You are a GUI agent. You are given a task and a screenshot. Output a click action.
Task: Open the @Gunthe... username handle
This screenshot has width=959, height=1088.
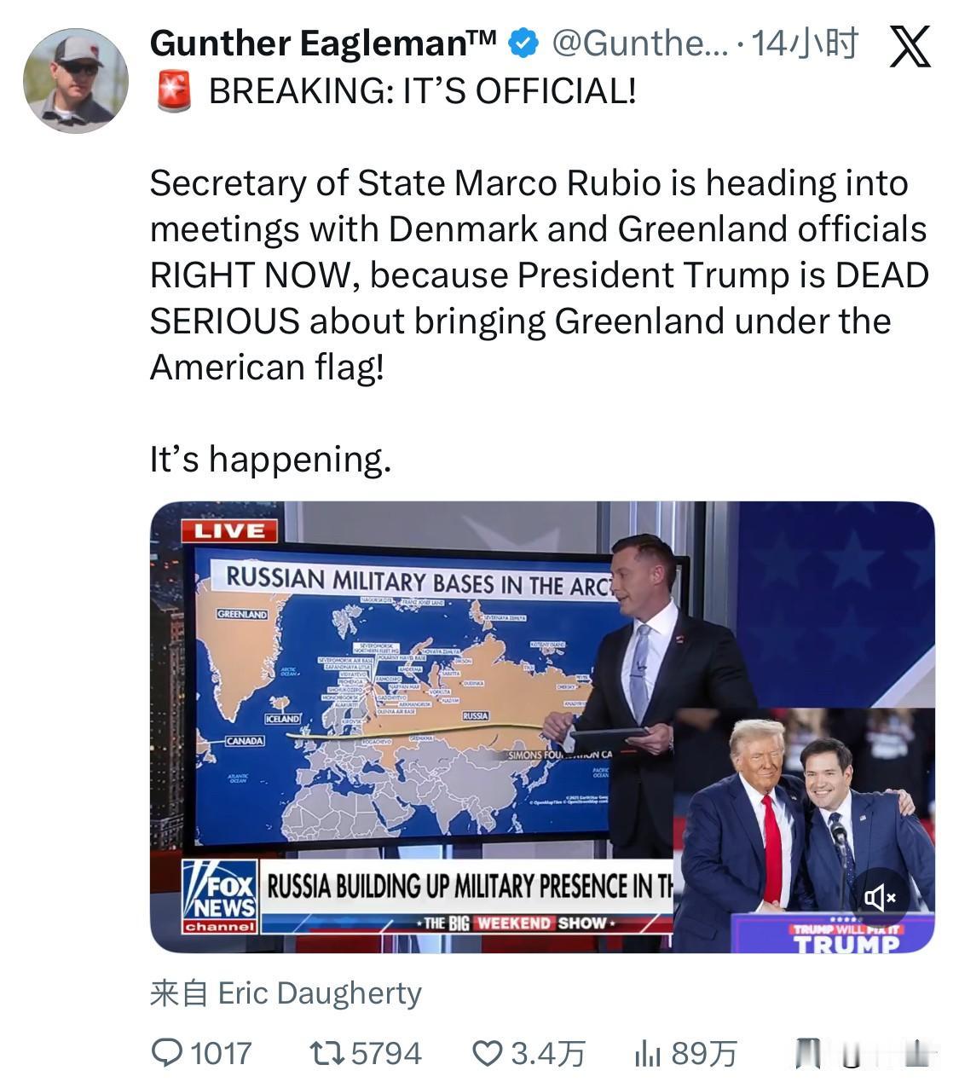pos(640,43)
